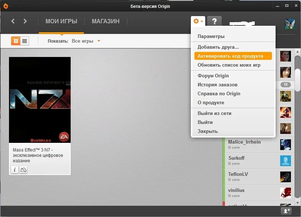Click the add friend icon in bottom corner
301x217 pixels.
(286, 211)
